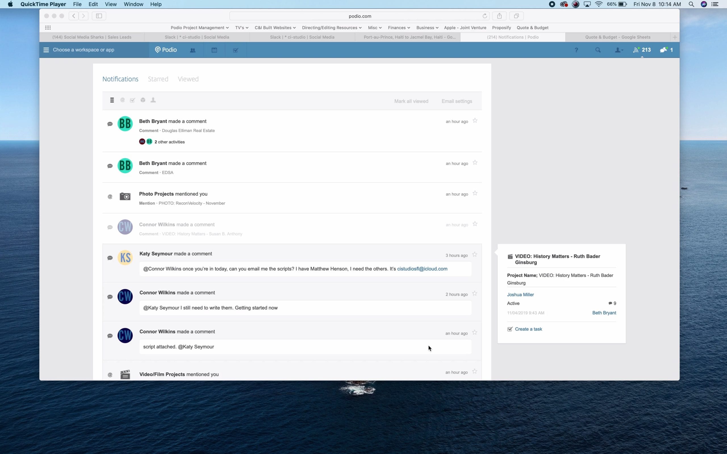This screenshot has height=454, width=727.
Task: Click the cistudiosfl@icloud.com email link
Action: (422, 269)
